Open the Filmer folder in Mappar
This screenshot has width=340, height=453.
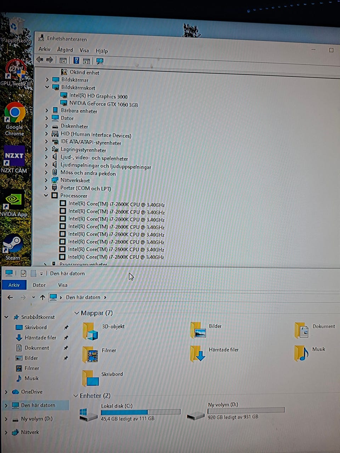[99, 354]
